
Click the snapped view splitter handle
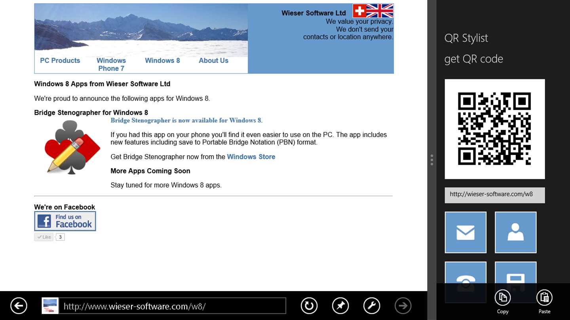tap(432, 160)
